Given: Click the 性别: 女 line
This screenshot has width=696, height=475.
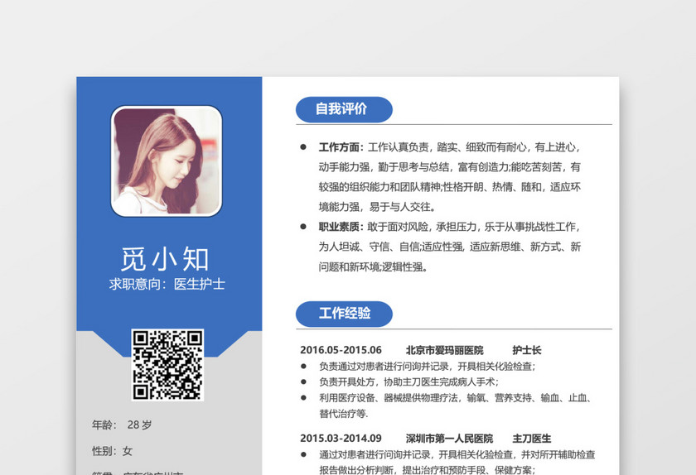Looking at the screenshot, I should (112, 451).
